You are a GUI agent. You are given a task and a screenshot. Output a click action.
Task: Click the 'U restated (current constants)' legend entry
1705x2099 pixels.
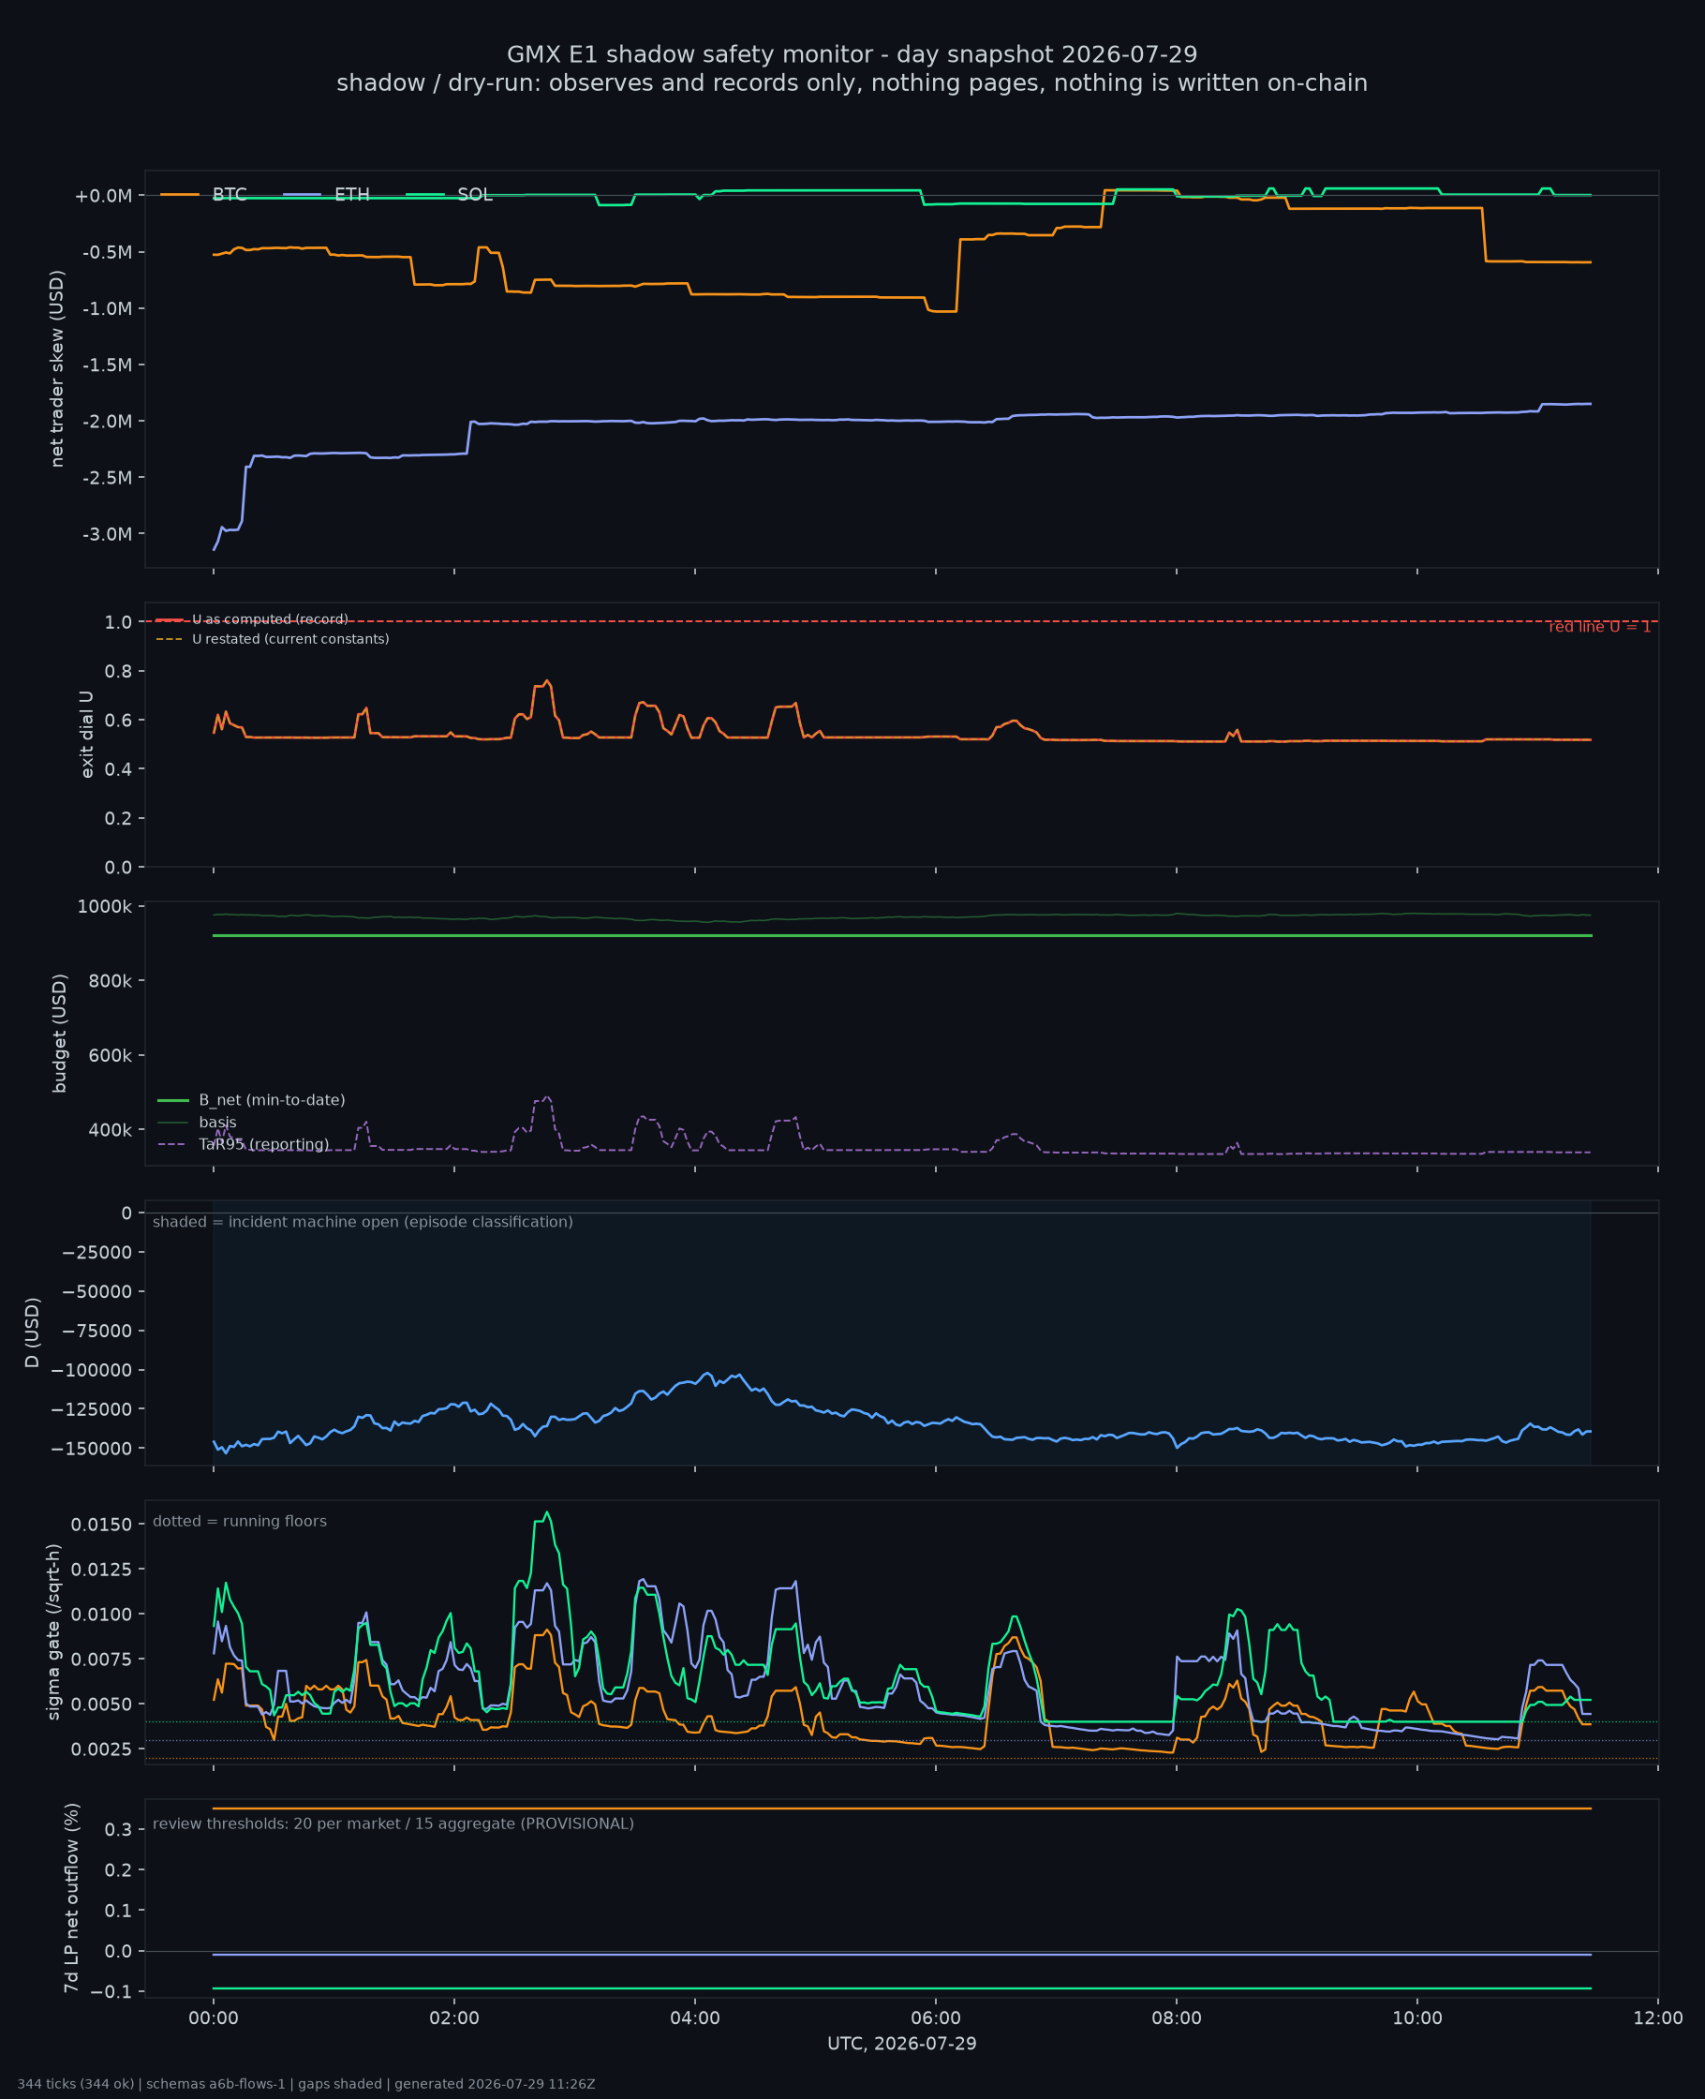pos(272,639)
